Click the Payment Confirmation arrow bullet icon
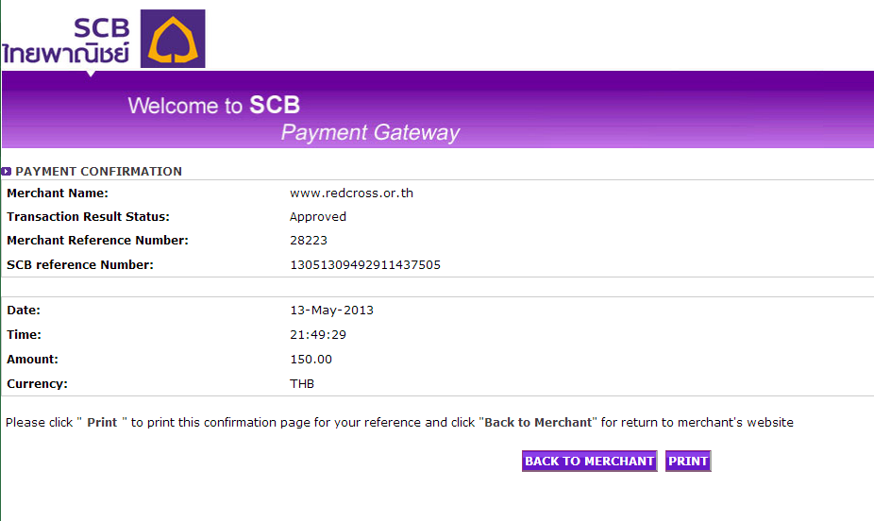 tap(7, 172)
